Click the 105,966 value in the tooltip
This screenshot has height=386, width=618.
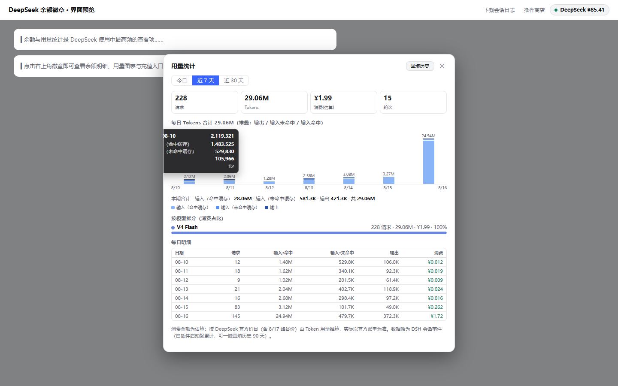(224, 159)
